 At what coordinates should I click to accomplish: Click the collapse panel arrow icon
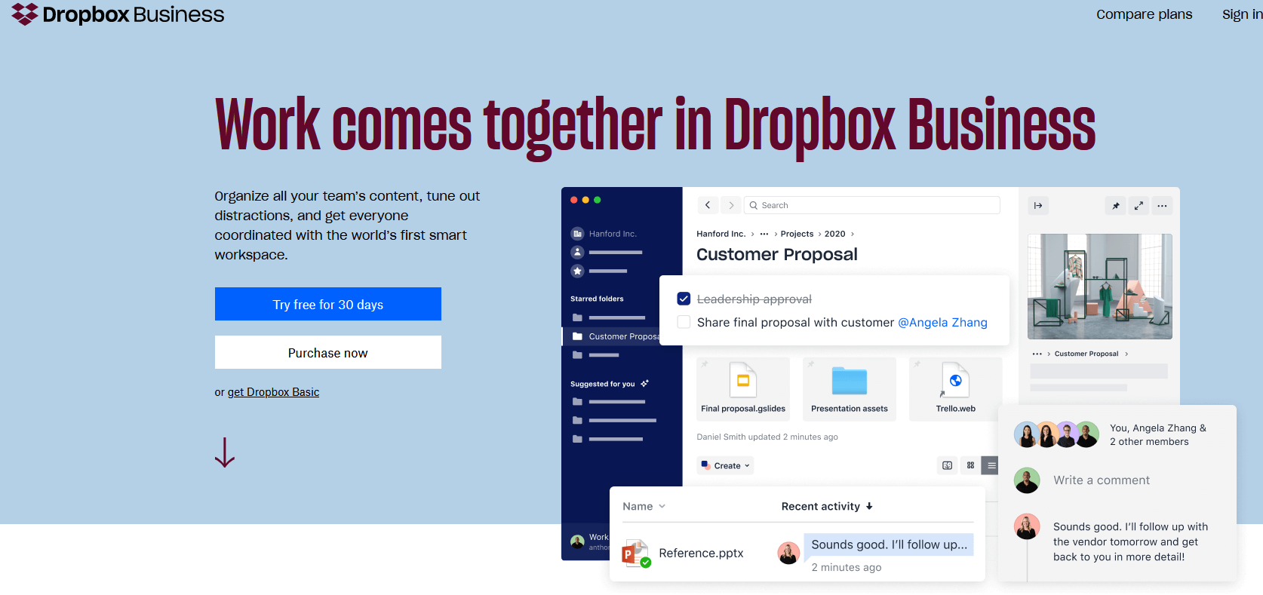(1038, 206)
